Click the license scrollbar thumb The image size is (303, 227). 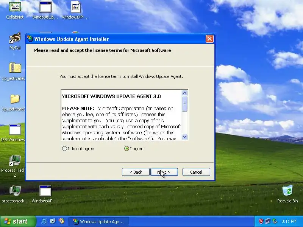pyautogui.click(x=184, y=104)
